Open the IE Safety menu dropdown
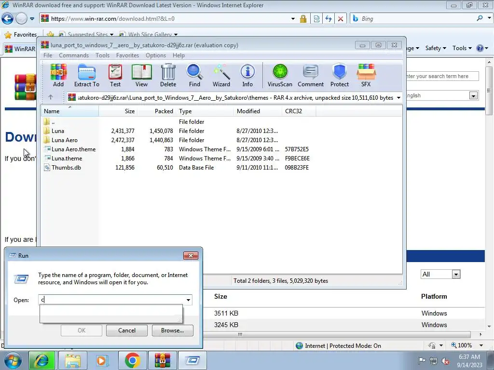The height and width of the screenshot is (370, 494). tap(436, 48)
